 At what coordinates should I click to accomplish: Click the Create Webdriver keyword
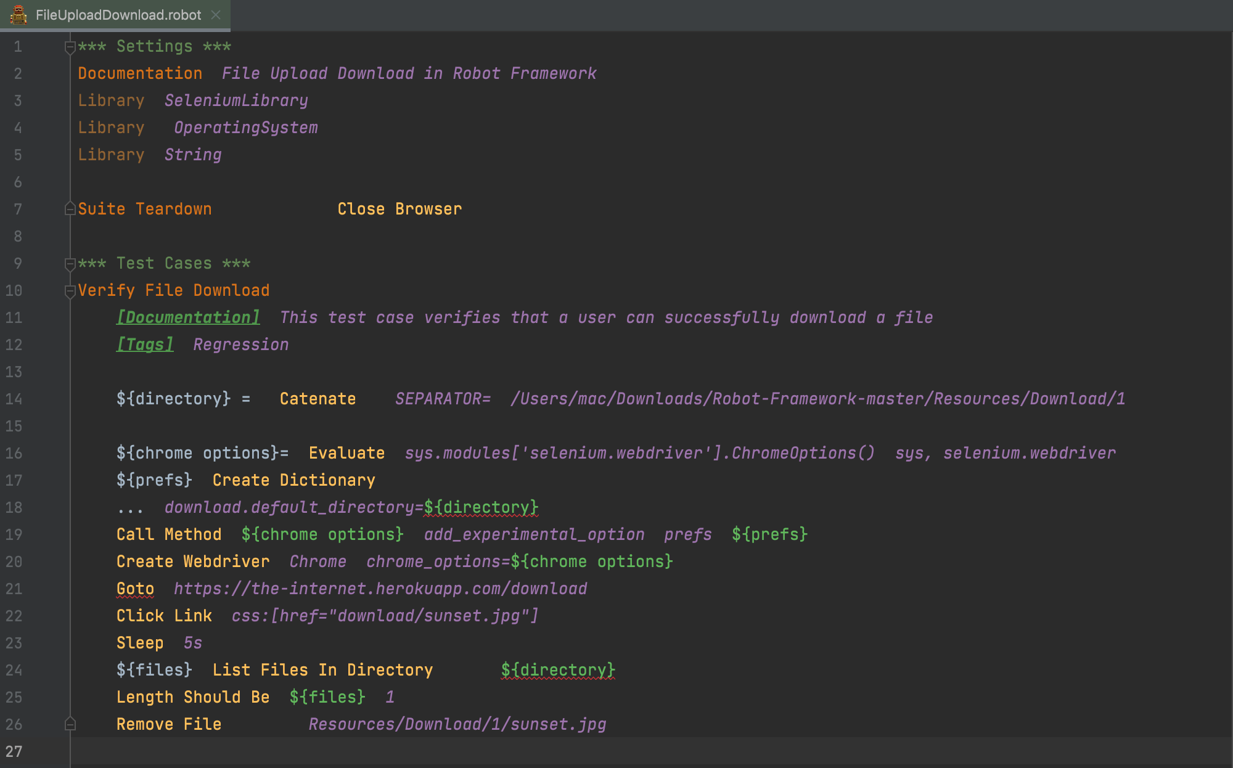coord(192,562)
